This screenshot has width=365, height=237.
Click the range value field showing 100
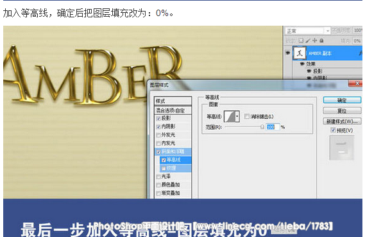tap(273, 127)
